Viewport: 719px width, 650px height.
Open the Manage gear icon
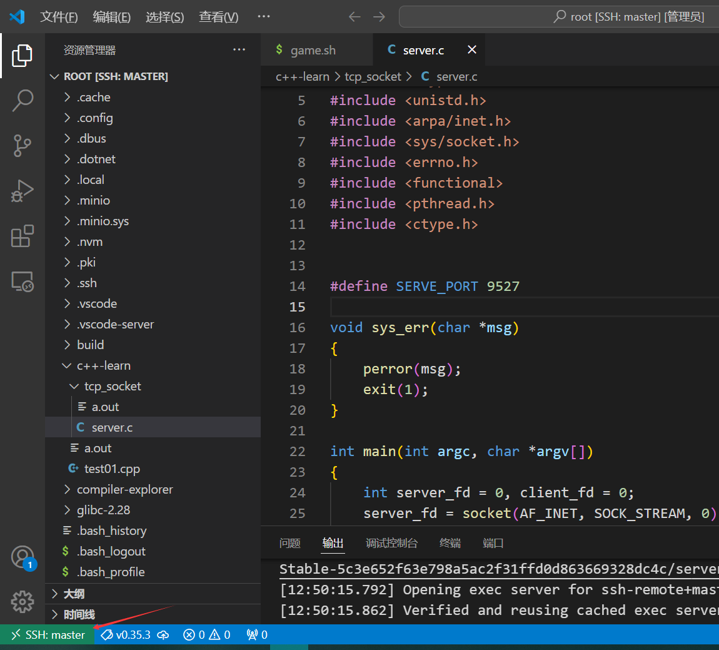[x=22, y=601]
